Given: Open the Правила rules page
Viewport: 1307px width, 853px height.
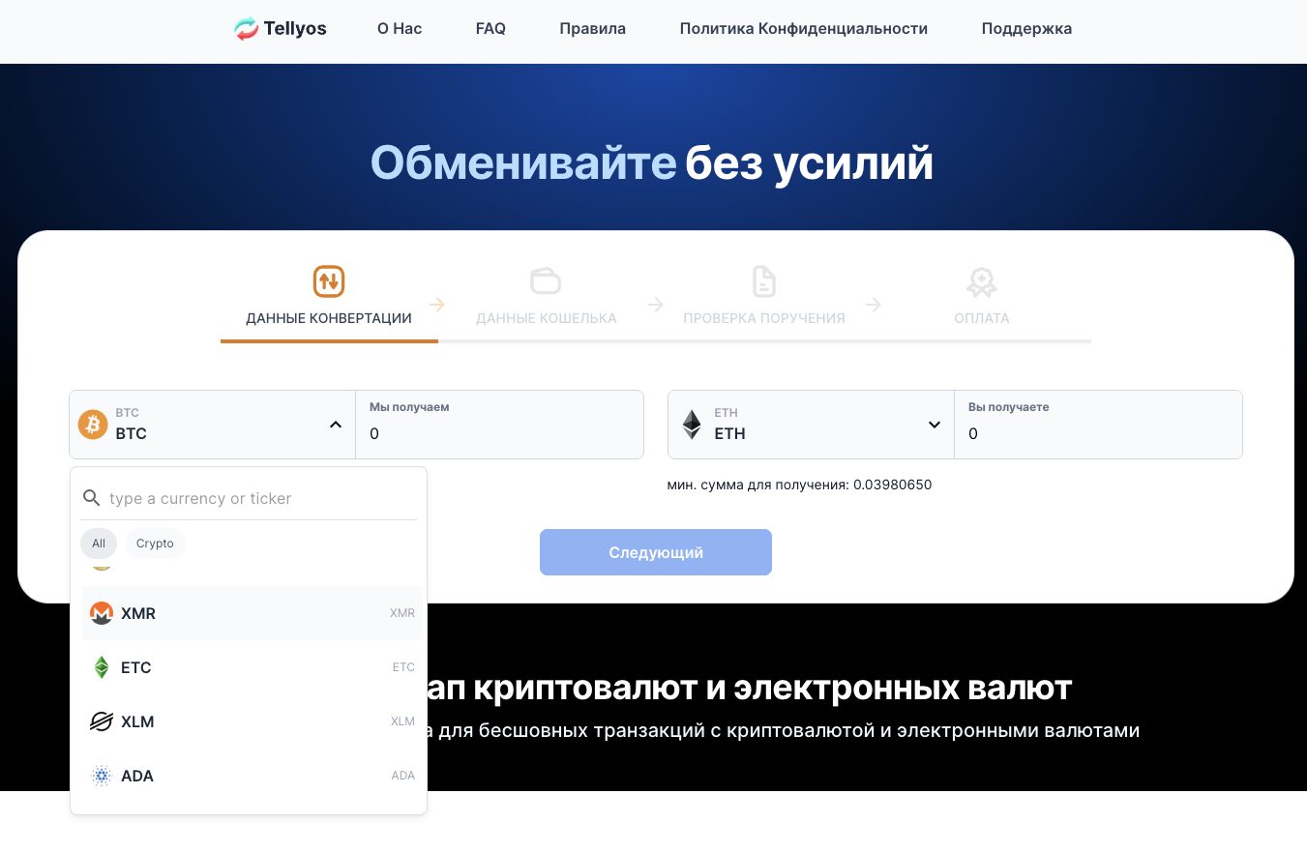Looking at the screenshot, I should 592,29.
